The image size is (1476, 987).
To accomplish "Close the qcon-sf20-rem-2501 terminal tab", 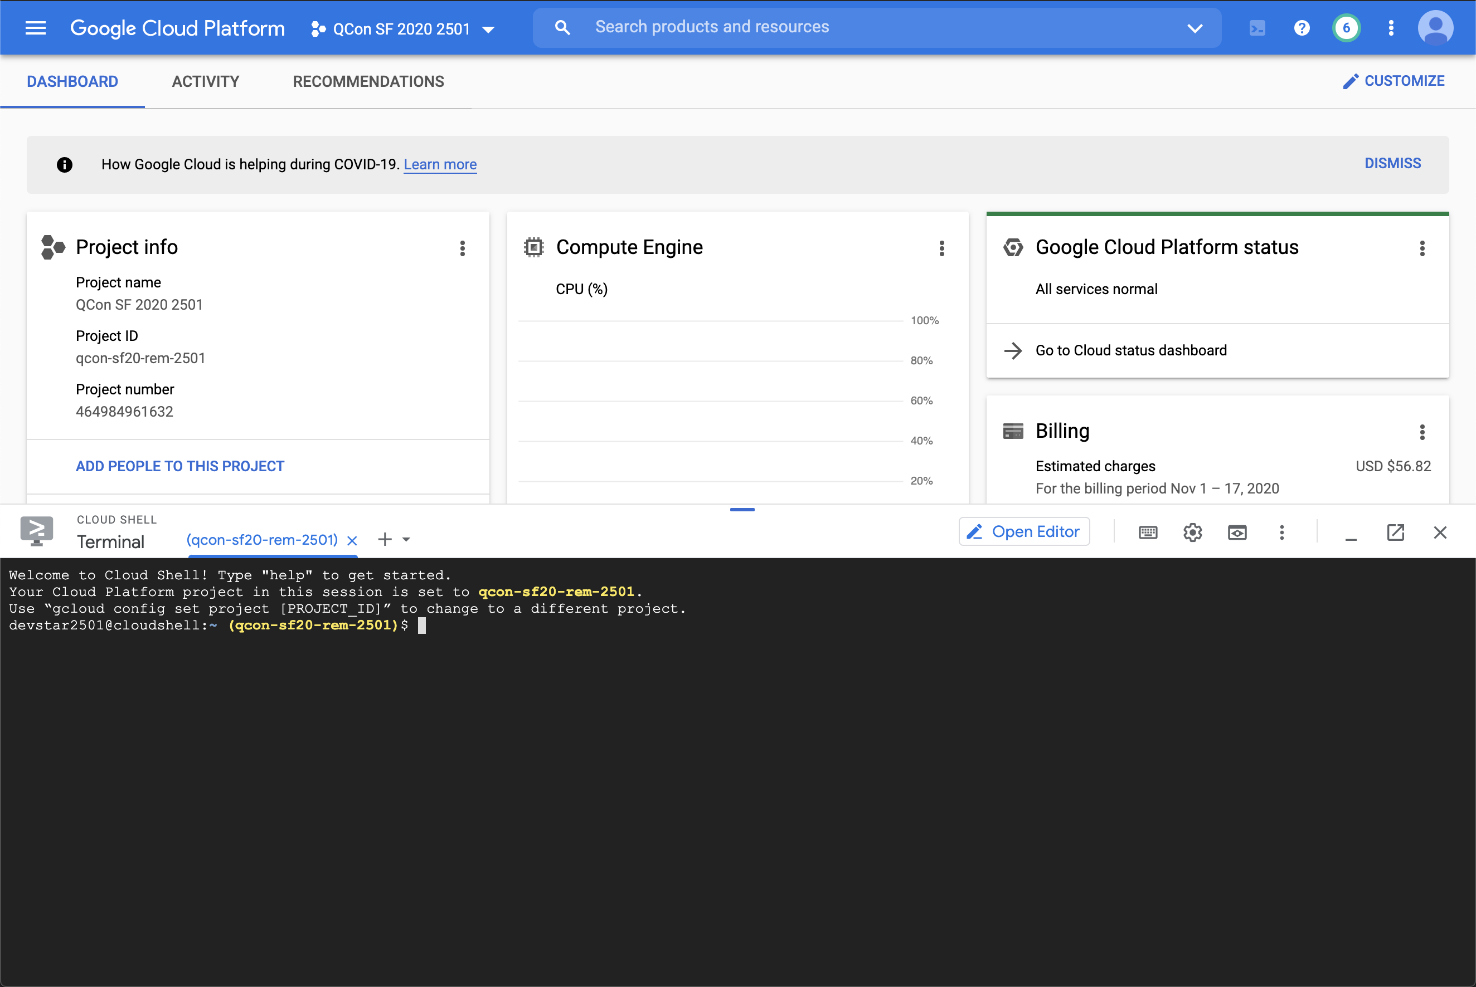I will [x=352, y=541].
